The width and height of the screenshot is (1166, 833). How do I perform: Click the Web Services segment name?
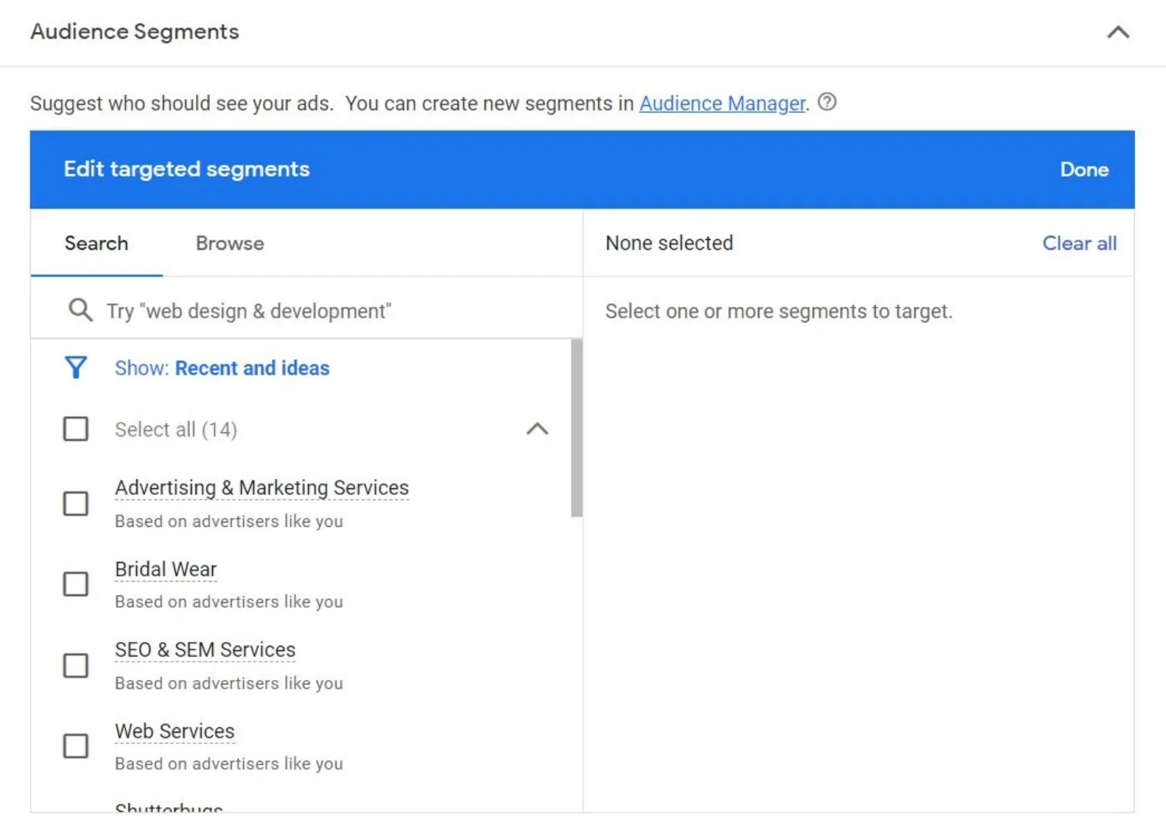pos(175,731)
